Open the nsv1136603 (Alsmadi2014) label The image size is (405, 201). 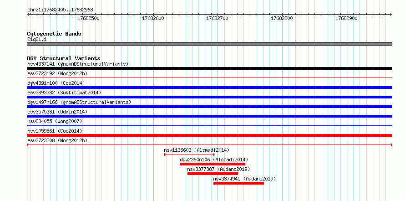(x=197, y=150)
